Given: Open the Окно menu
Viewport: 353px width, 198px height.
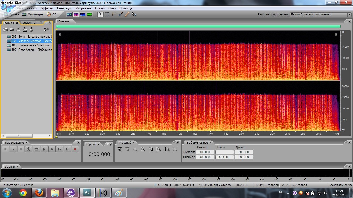Looking at the screenshot, I should pyautogui.click(x=112, y=8).
